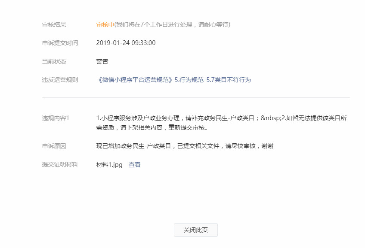Screen dimensions: 365x248
Task: Click the 提交证明材料 label
Action: coord(60,164)
